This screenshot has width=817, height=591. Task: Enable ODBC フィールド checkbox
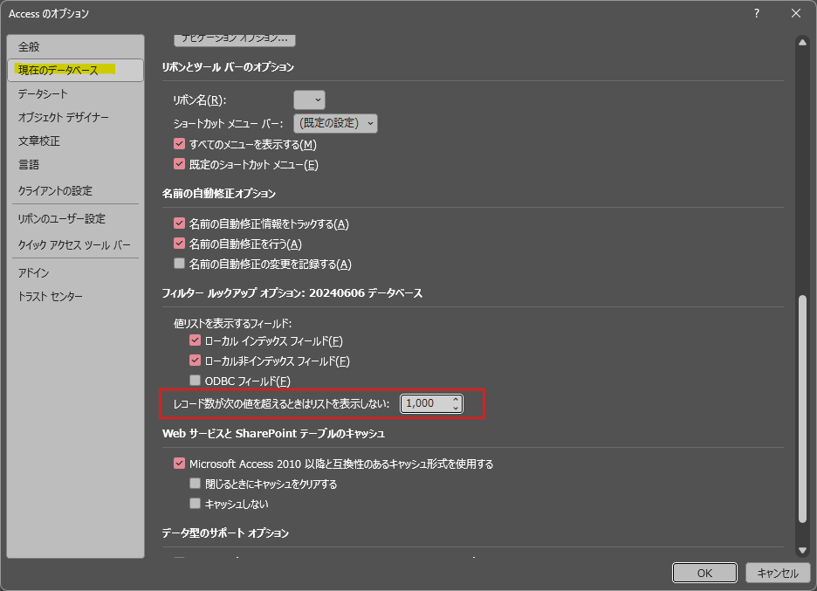[196, 381]
